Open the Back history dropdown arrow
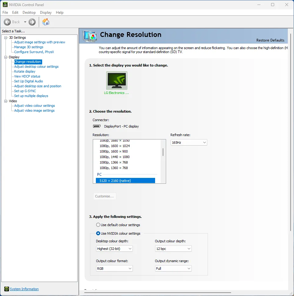The image size is (294, 296). 25,22
